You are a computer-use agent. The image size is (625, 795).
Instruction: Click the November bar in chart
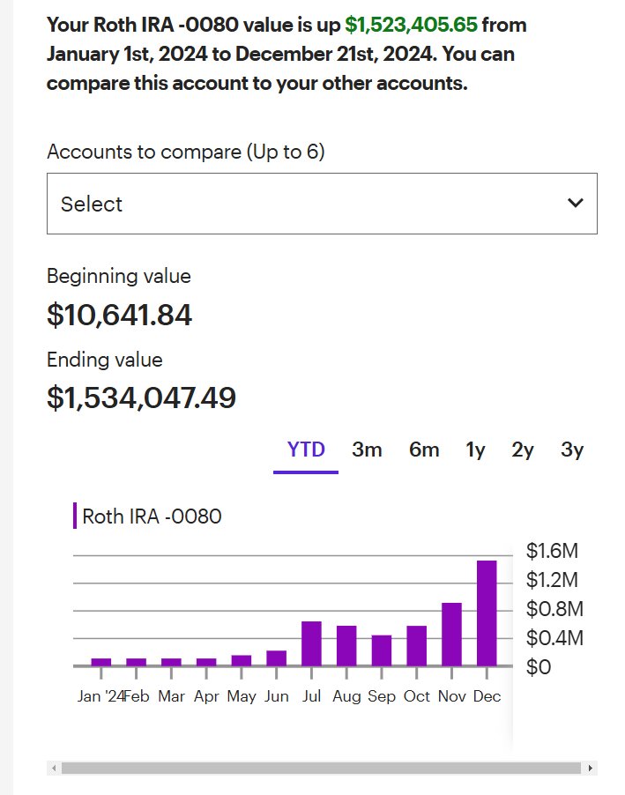tap(451, 635)
